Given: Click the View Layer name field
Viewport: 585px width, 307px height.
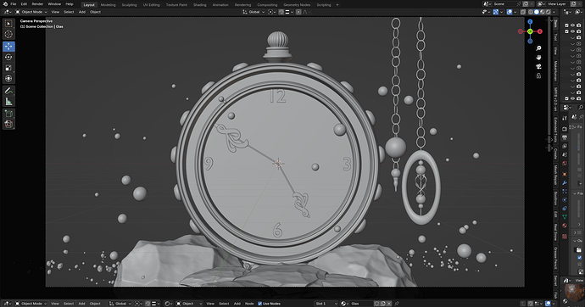Looking at the screenshot, I should [x=558, y=4].
